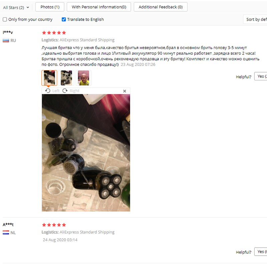Mark the A***t review as helpful
Viewport: 267px width, 267px height.
pos(261,252)
